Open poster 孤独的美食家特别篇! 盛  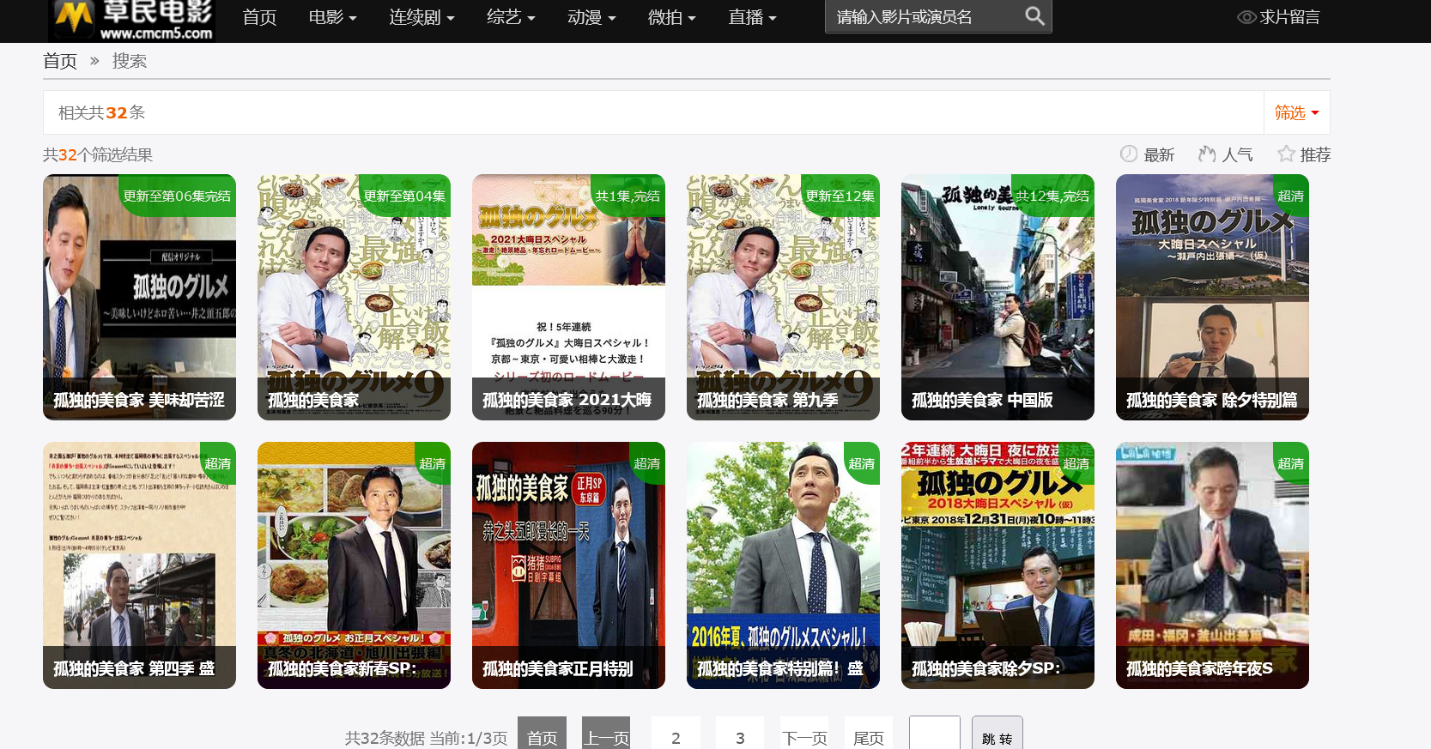(x=783, y=565)
